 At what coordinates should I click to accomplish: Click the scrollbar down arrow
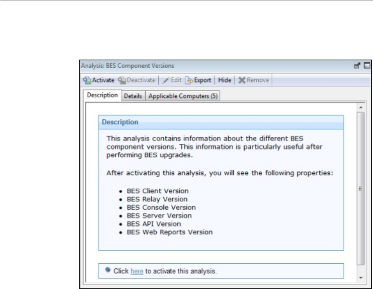click(360, 278)
